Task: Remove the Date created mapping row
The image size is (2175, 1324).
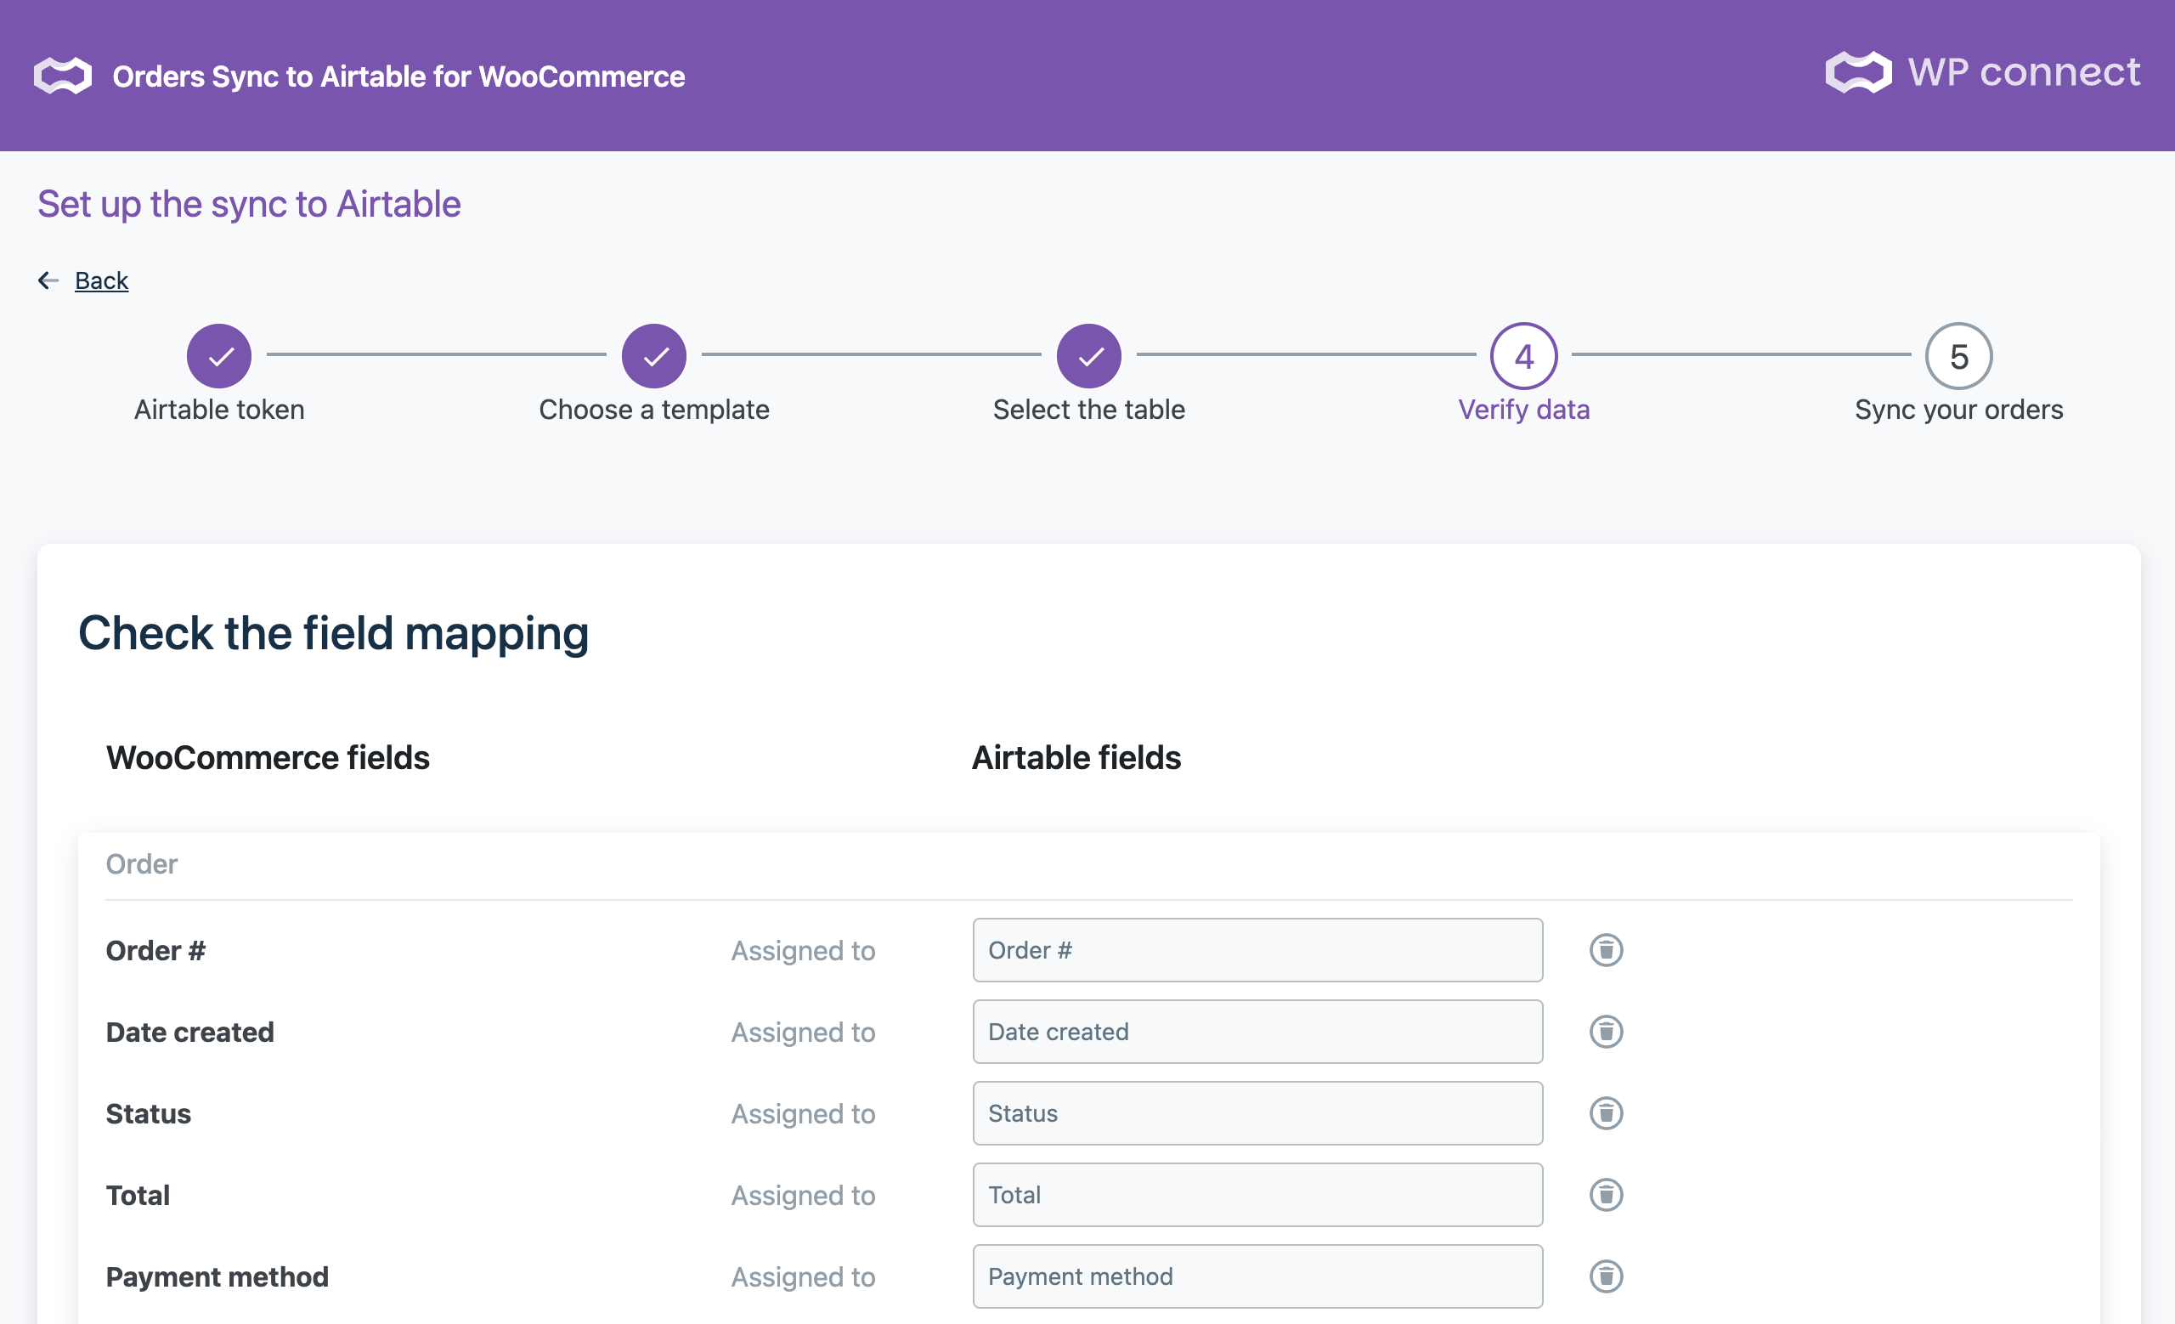Action: point(1606,1032)
